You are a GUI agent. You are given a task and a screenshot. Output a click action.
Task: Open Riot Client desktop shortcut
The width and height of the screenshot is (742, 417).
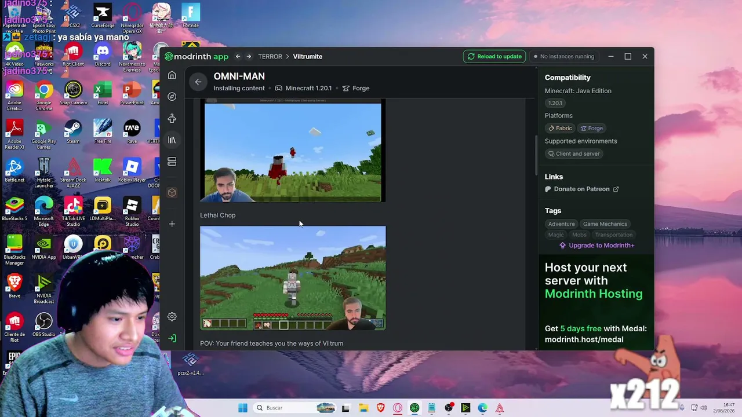tap(73, 55)
